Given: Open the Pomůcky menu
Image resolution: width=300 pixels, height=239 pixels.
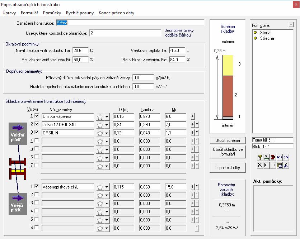Looking at the screenshot, I should click(52, 13).
